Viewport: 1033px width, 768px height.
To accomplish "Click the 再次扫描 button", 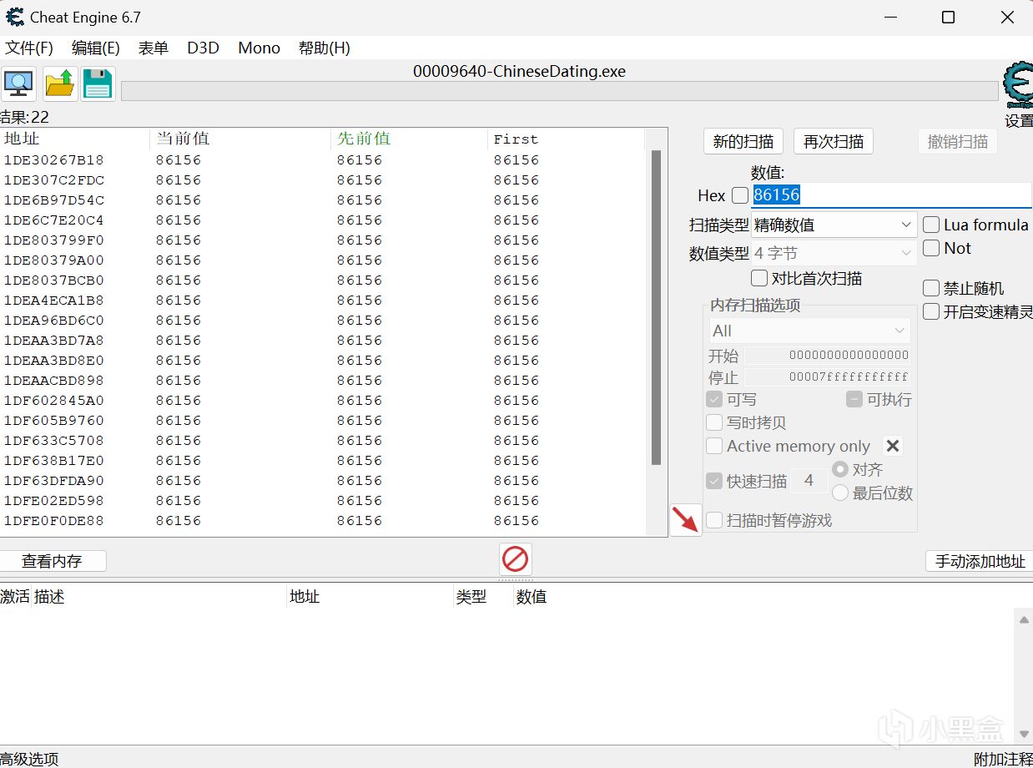I will (x=834, y=141).
